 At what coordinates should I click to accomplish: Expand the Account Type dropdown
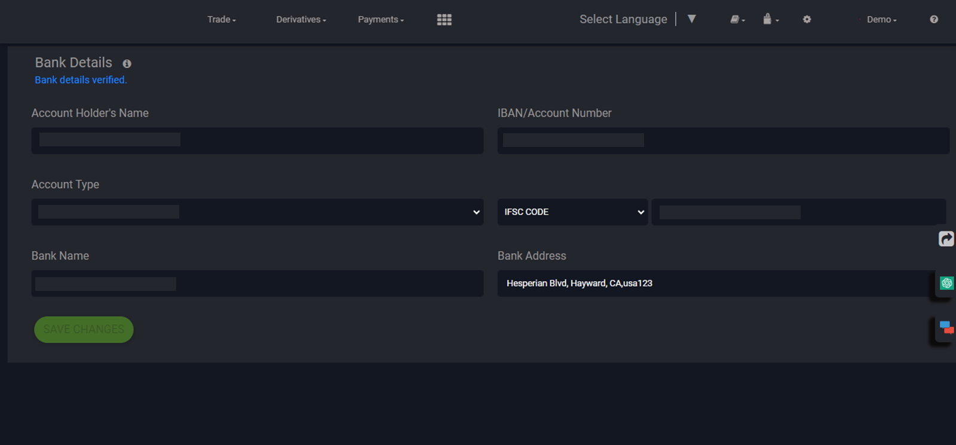point(257,212)
